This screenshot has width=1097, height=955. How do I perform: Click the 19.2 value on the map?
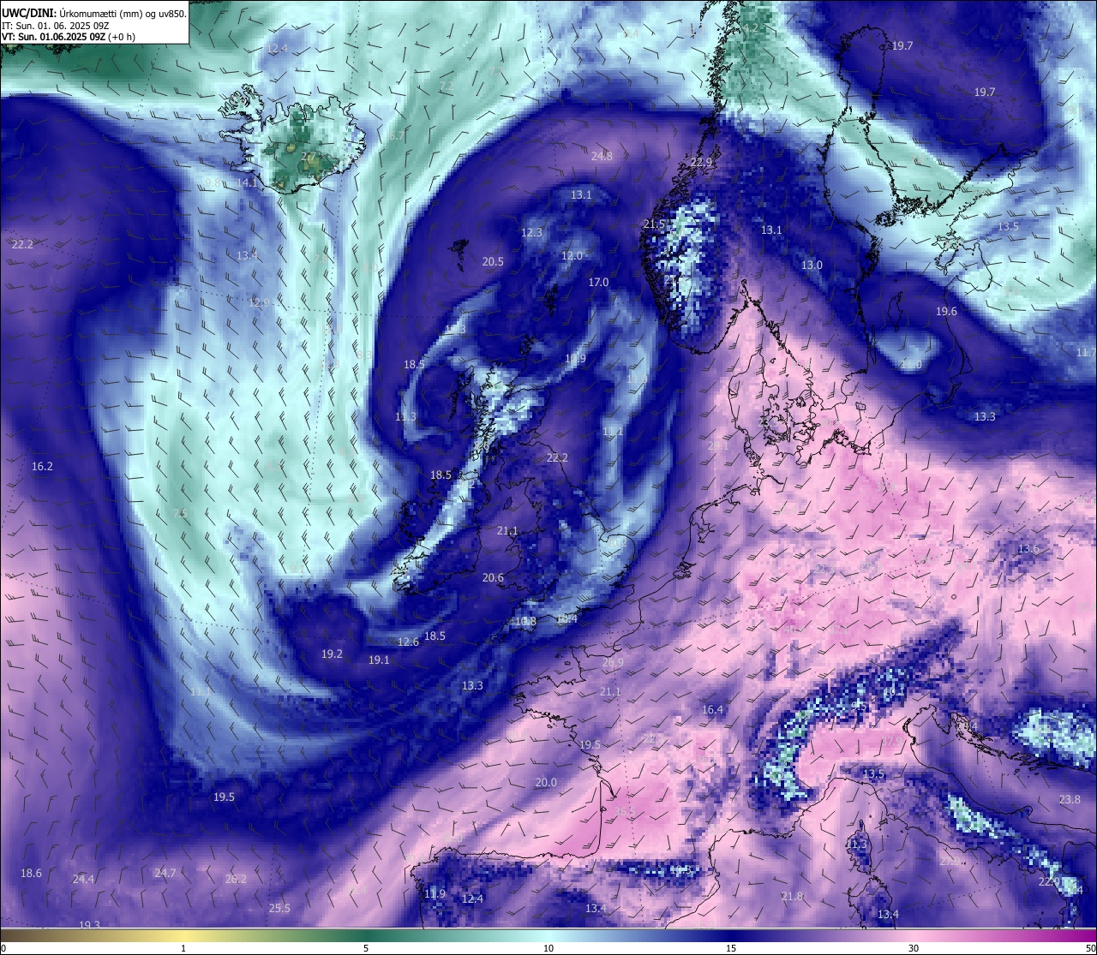(x=332, y=654)
